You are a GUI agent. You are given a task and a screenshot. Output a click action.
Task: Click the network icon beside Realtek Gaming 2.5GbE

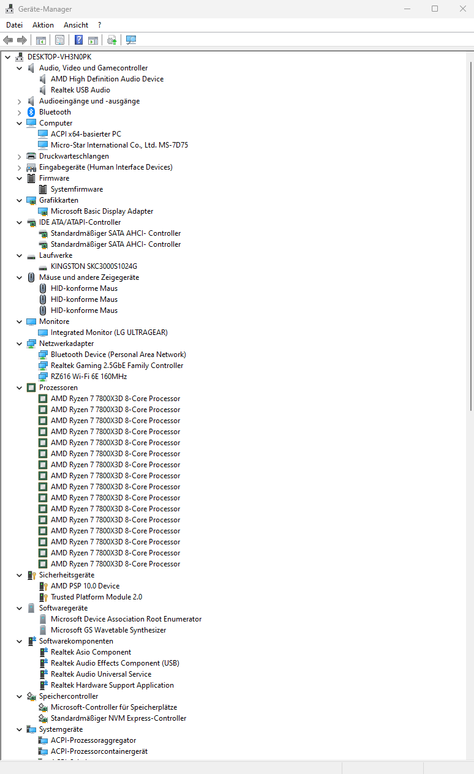[x=43, y=366]
